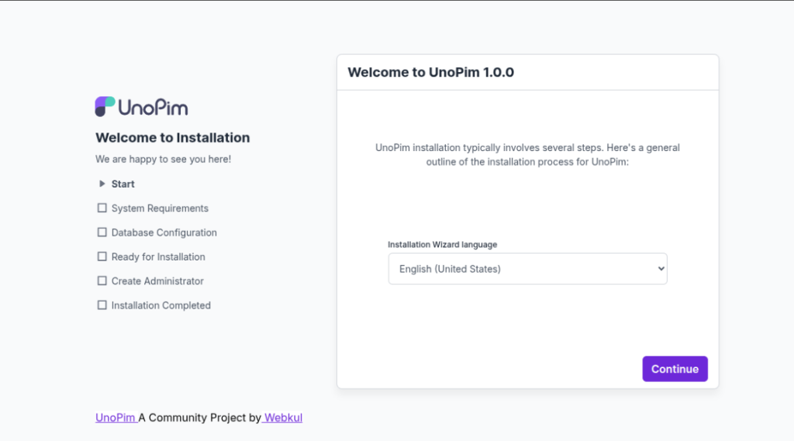The height and width of the screenshot is (441, 794).
Task: Select the Start step label
Action: click(123, 184)
